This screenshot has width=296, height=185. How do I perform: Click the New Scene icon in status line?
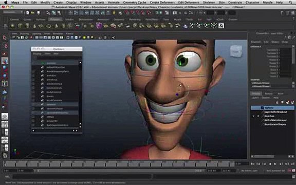28,13
